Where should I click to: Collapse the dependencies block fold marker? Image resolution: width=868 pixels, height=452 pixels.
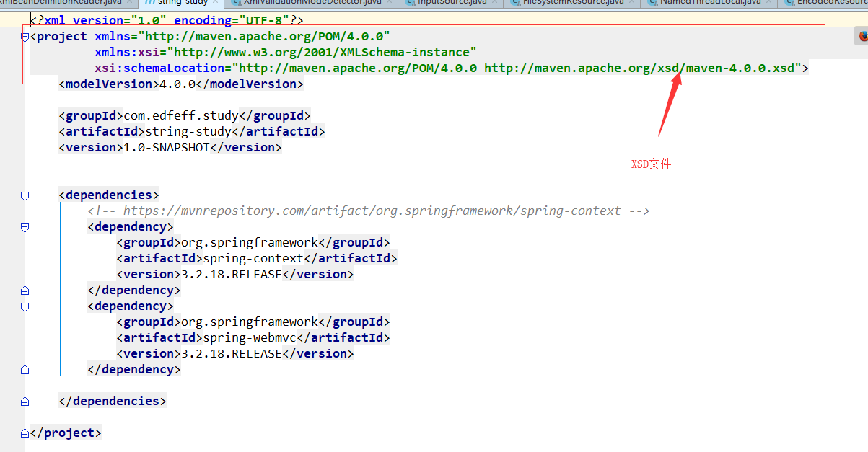[25, 195]
